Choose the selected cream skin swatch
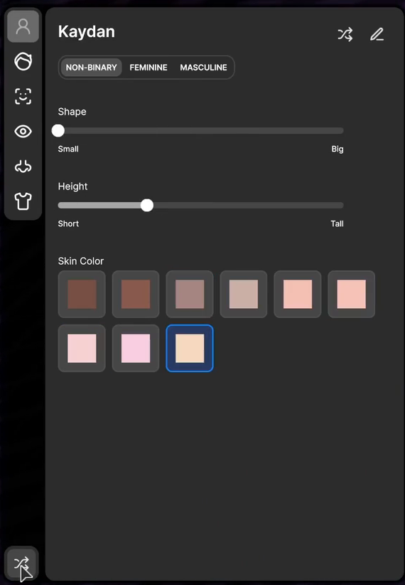405x585 pixels. click(190, 348)
